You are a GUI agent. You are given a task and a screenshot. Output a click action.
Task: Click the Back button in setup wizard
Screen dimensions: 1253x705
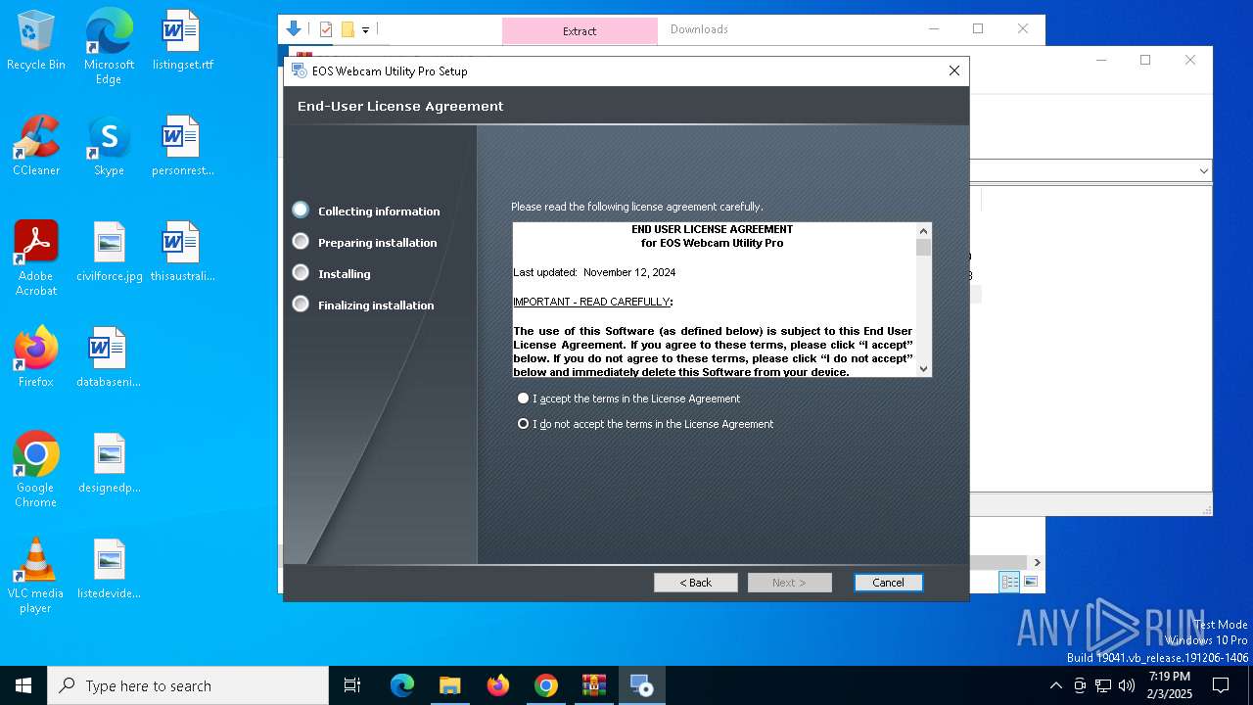695,583
